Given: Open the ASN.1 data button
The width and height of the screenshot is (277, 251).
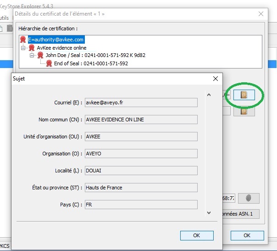Looking at the screenshot, I should point(241,214).
